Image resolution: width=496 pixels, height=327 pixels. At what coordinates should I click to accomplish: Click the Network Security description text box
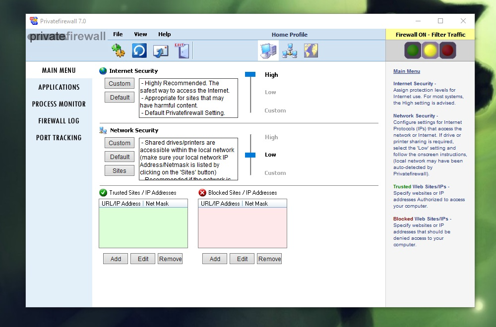tap(188, 159)
